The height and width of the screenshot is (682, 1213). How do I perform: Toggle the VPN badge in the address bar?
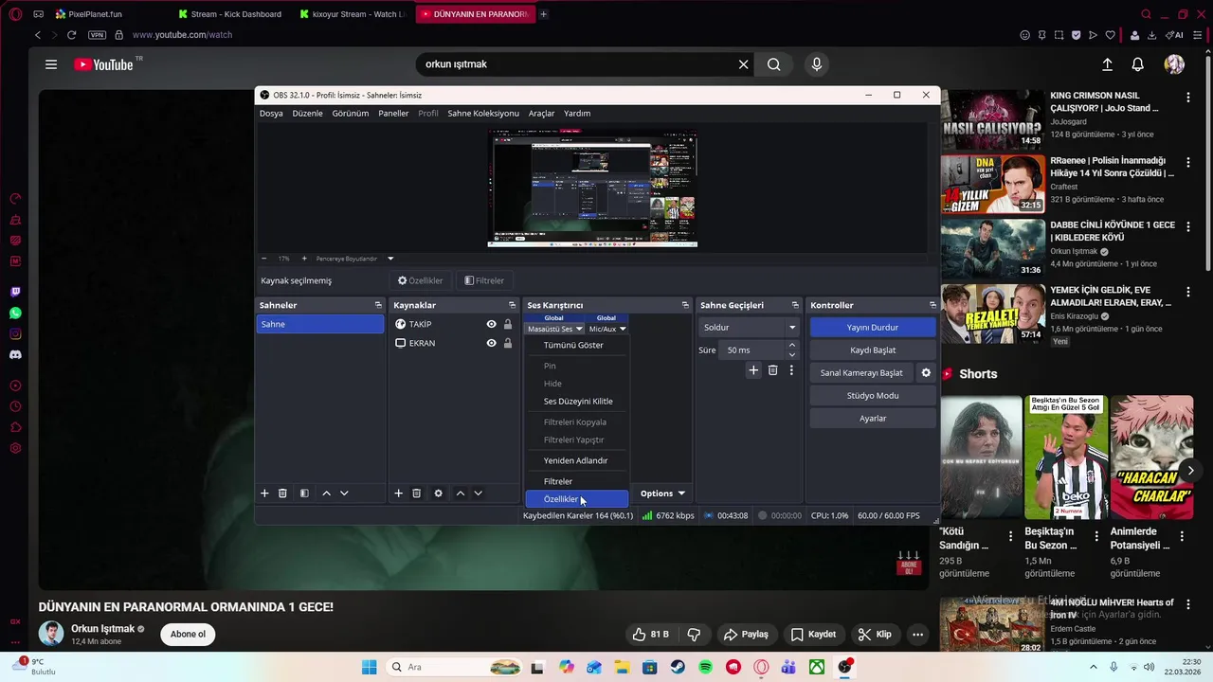[x=97, y=35]
